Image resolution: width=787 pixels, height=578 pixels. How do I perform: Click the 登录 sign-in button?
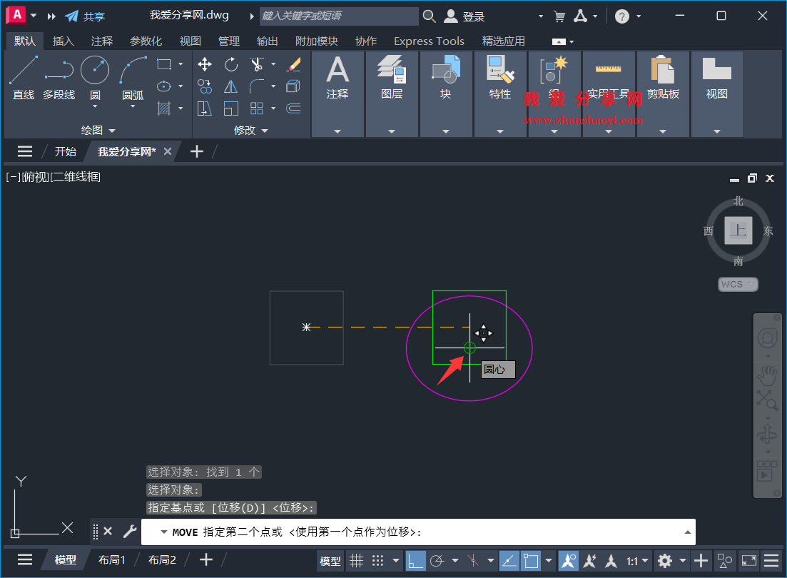[464, 16]
